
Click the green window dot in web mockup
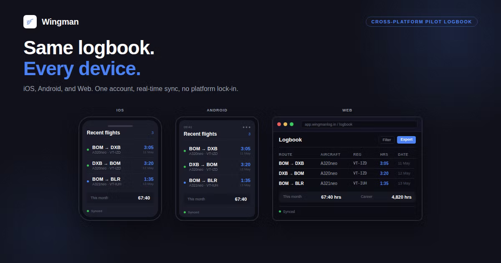point(291,124)
